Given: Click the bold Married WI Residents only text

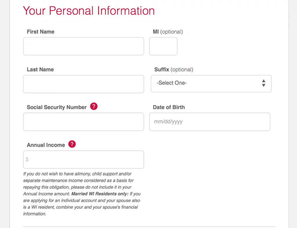Looking at the screenshot, I should [100, 194].
